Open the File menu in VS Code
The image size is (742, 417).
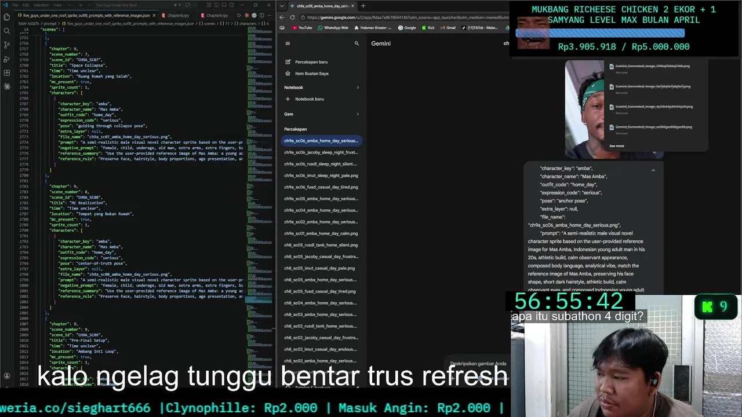point(16,5)
